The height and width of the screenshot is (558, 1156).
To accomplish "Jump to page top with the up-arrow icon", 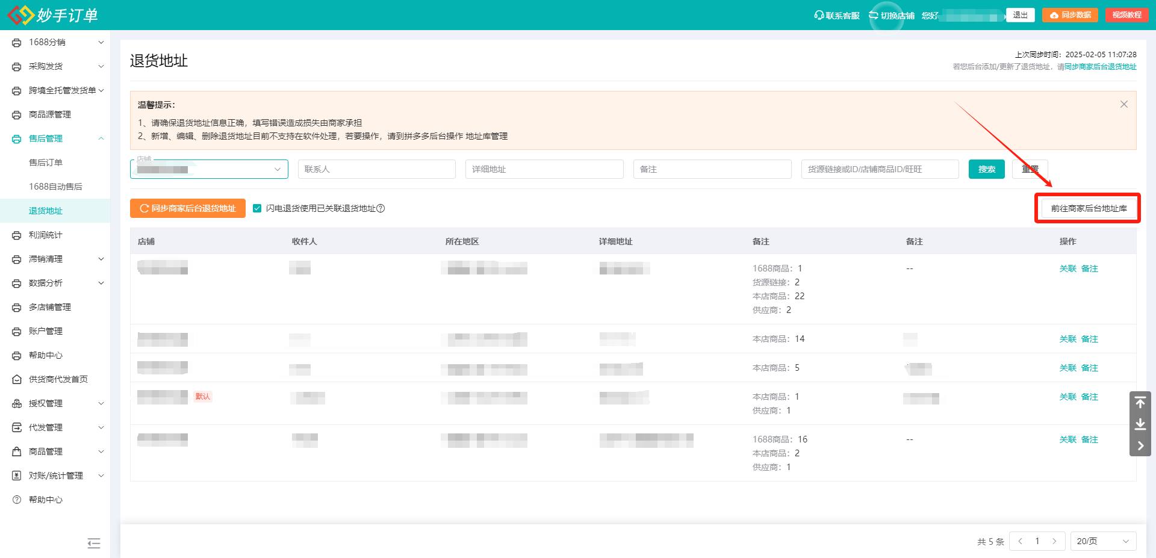I will (1140, 403).
